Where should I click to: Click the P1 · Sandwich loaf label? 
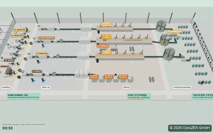coord(174,32)
